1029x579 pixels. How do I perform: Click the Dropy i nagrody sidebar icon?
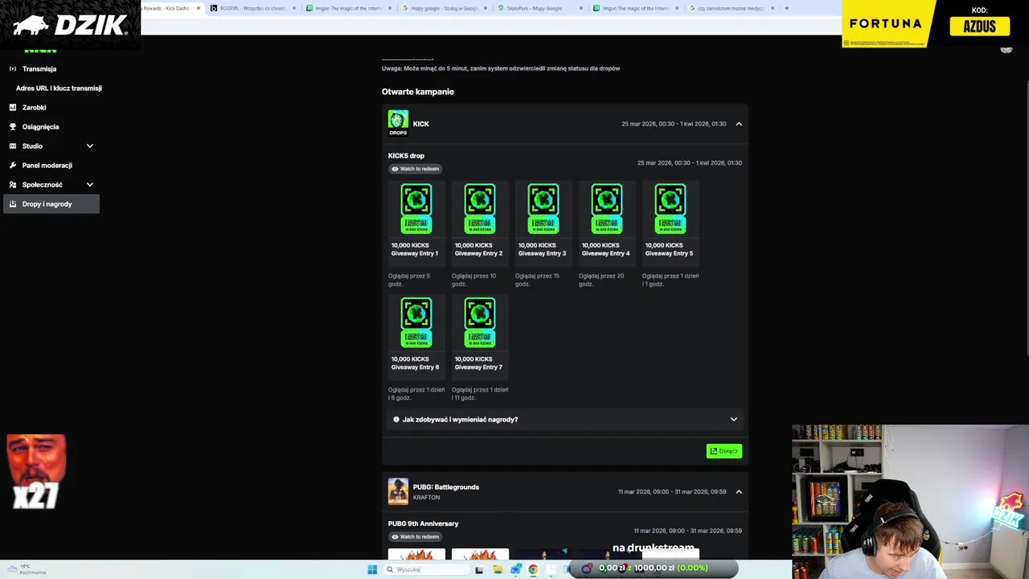[13, 203]
